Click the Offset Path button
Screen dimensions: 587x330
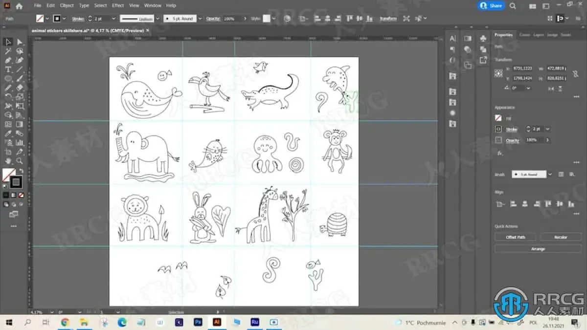click(x=516, y=237)
